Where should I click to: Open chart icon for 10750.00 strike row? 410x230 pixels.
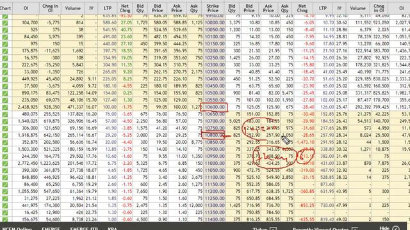tap(5, 128)
